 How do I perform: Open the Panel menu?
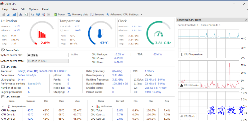(45, 9)
